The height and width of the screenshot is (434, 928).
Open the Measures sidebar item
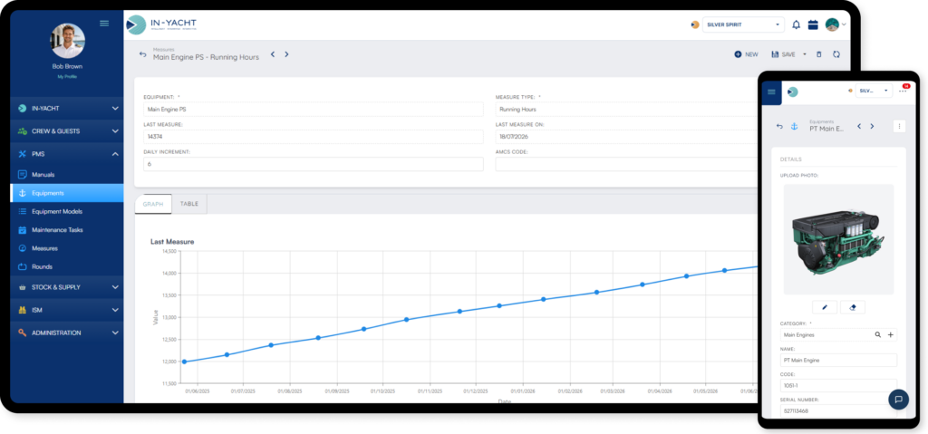pos(67,248)
